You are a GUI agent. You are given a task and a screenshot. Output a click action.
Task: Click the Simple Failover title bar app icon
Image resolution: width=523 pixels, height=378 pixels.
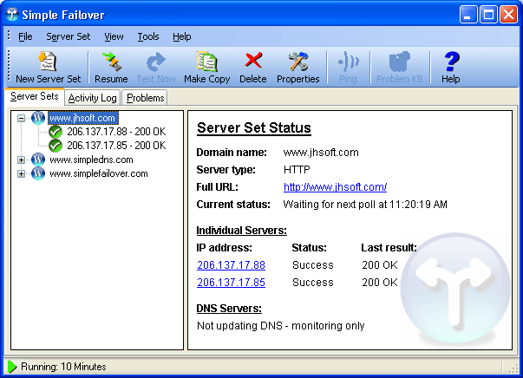pos(12,15)
